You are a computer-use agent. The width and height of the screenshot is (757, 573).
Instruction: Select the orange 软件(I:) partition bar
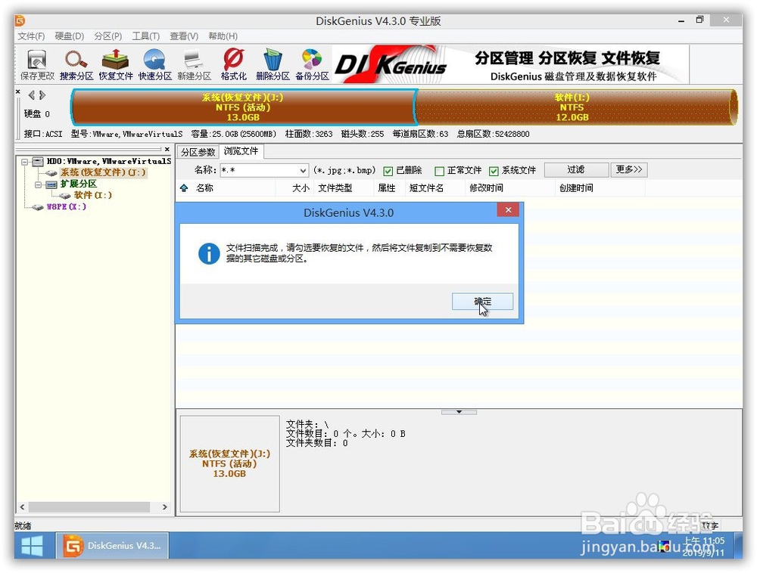(x=573, y=107)
